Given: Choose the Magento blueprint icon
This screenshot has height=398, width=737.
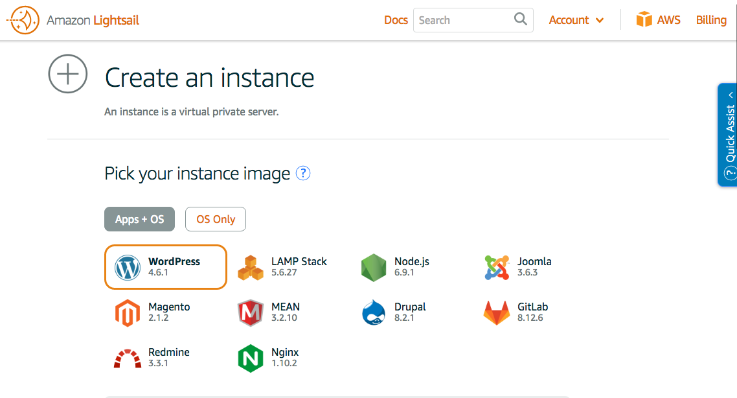Looking at the screenshot, I should 128,313.
